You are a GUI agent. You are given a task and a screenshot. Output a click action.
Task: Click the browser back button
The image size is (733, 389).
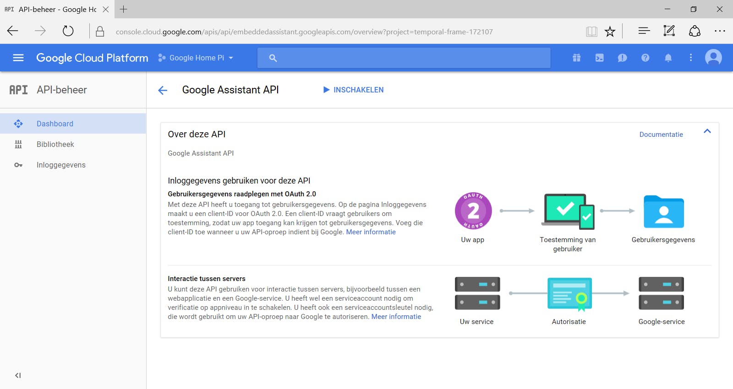[x=13, y=31]
